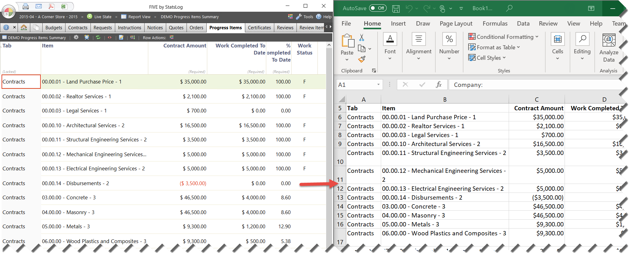The width and height of the screenshot is (631, 256).
Task: Switch to the Insert ribbon tab
Action: [x=398, y=23]
